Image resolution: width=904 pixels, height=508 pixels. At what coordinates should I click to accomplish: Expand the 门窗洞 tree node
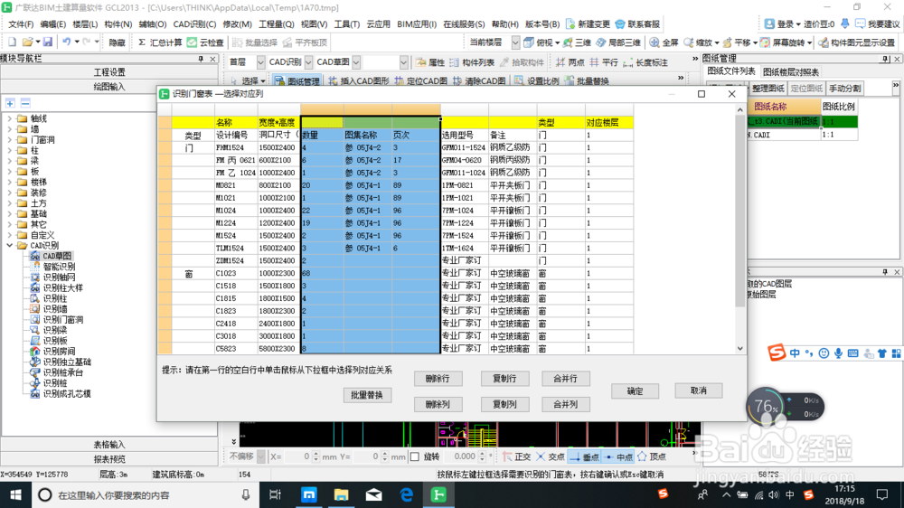pyautogui.click(x=9, y=139)
